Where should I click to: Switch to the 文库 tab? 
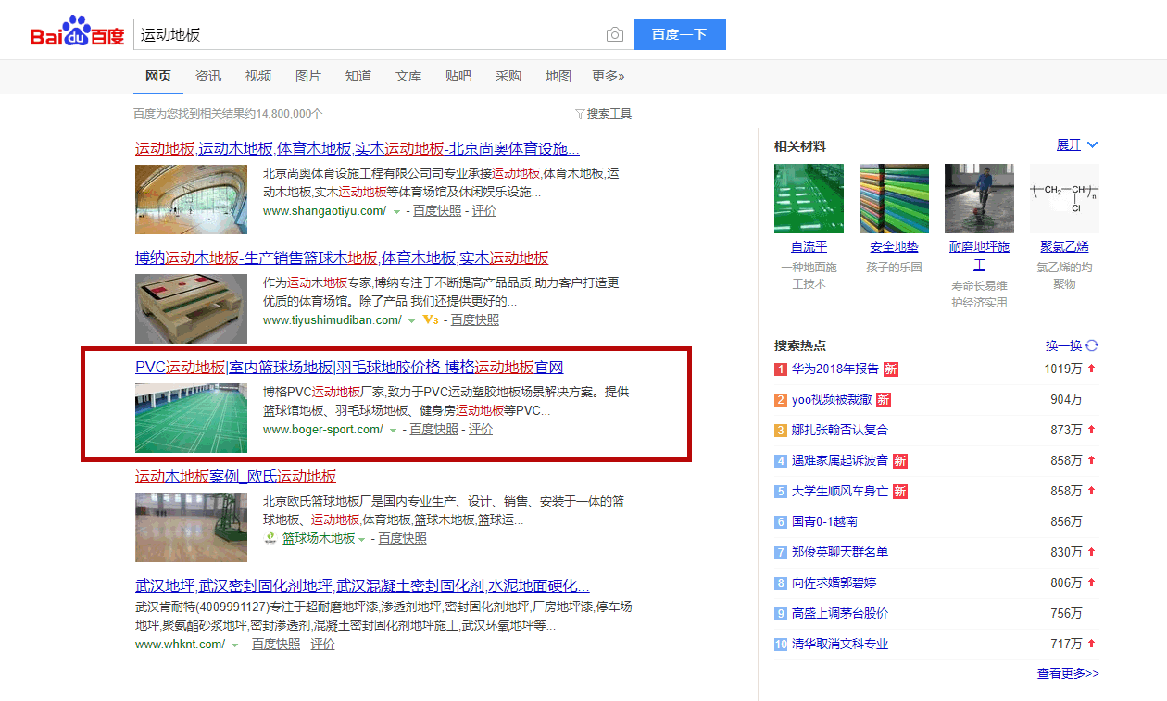408,76
